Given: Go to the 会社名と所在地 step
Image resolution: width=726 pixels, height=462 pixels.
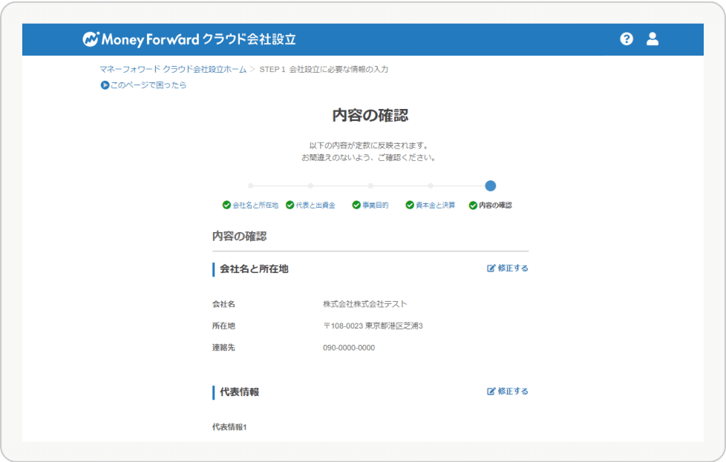Looking at the screenshot, I should [255, 205].
